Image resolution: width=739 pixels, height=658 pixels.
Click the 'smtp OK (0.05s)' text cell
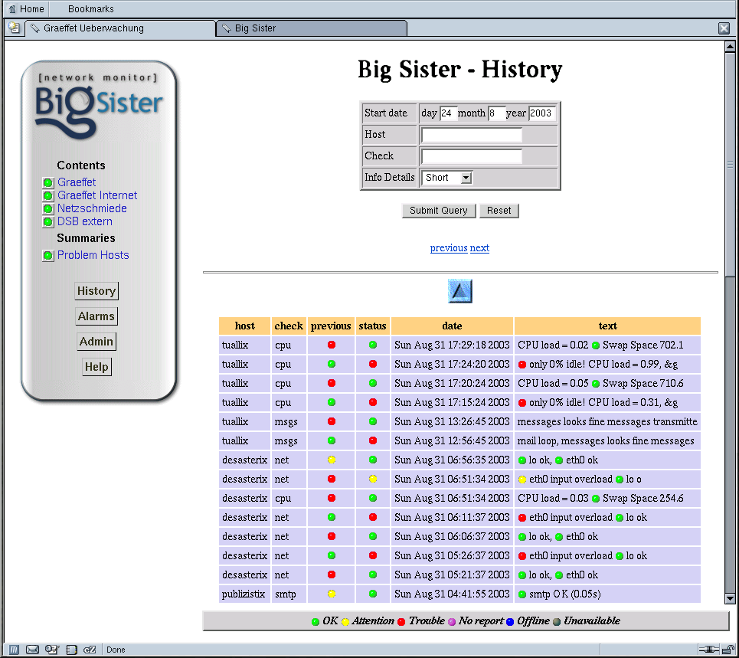pyautogui.click(x=607, y=594)
